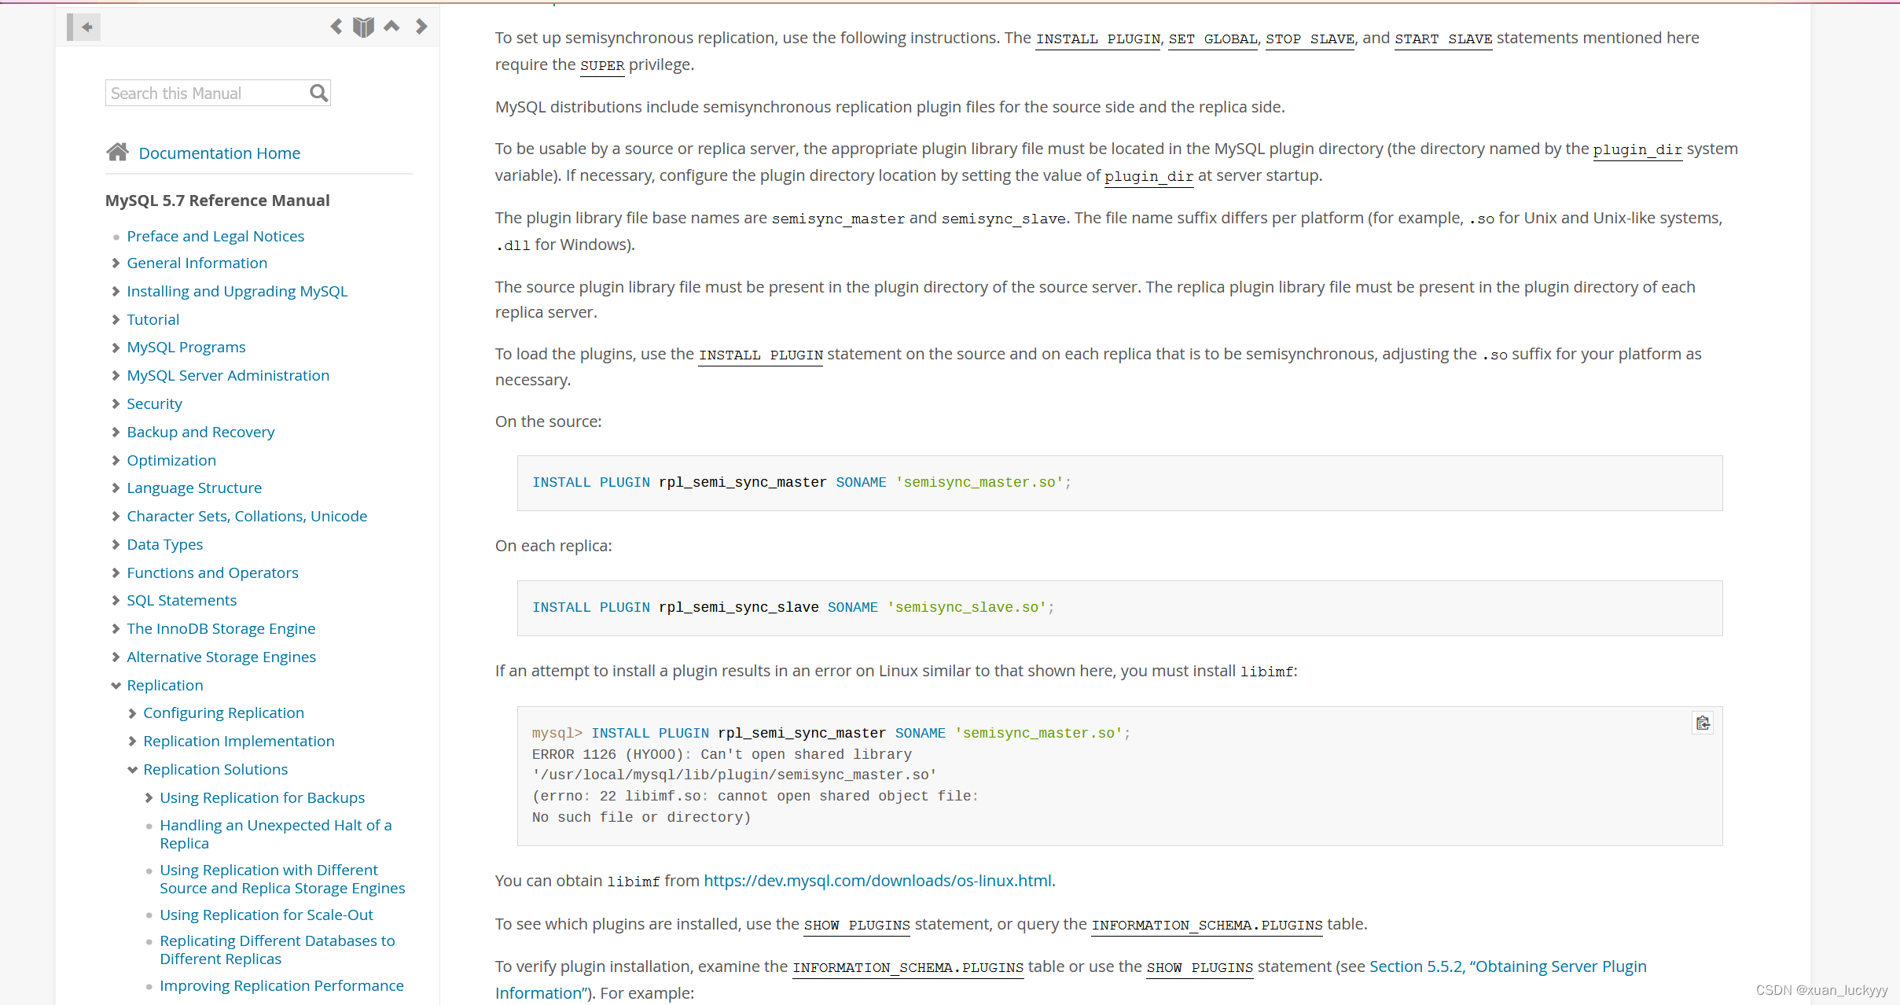This screenshot has width=1900, height=1005.
Task: Go to the previous page arrow
Action: (336, 27)
